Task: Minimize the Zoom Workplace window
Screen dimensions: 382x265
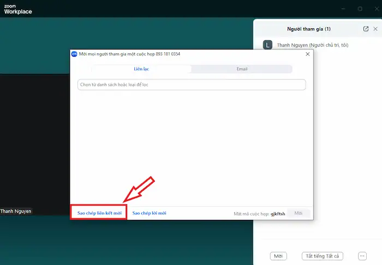Action: pyautogui.click(x=342, y=9)
